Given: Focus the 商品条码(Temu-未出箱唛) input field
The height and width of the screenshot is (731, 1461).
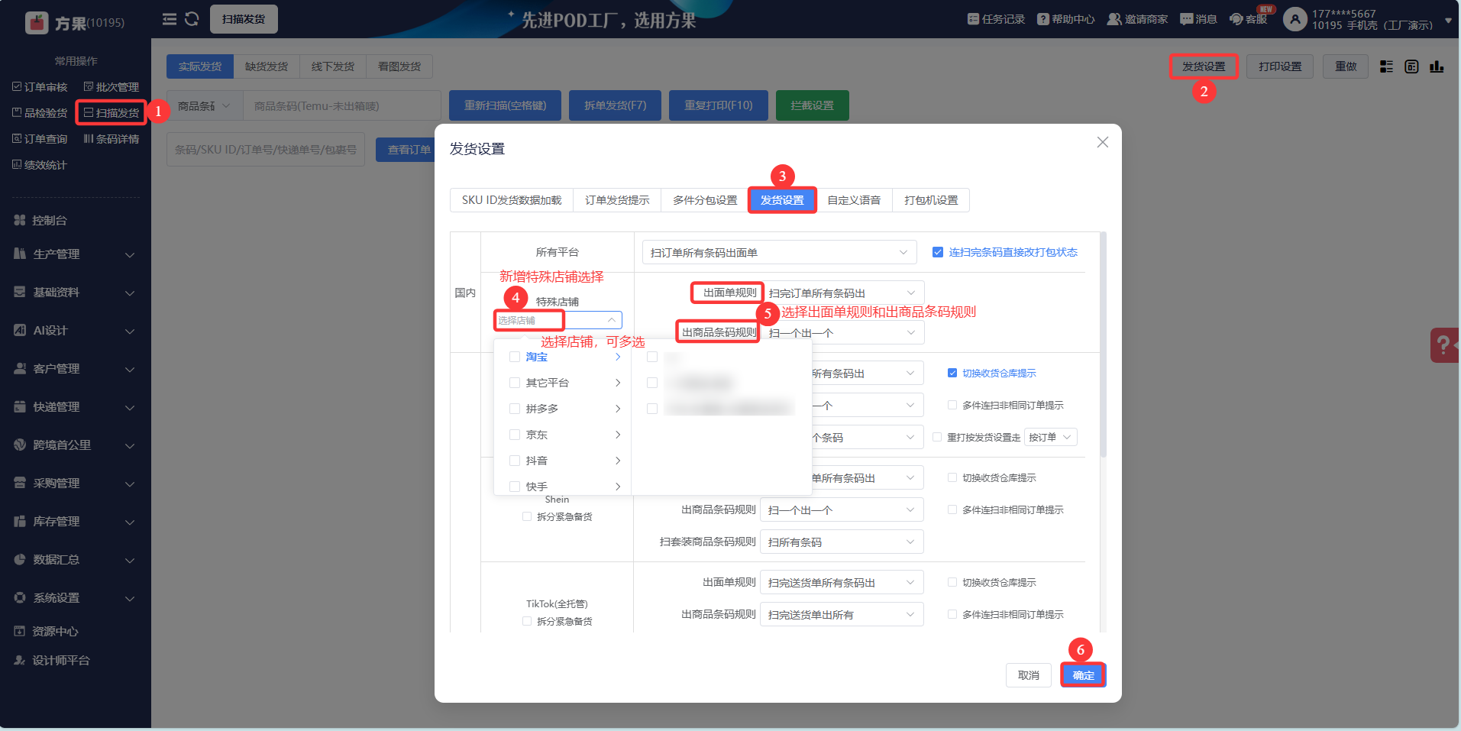Looking at the screenshot, I should tap(341, 105).
